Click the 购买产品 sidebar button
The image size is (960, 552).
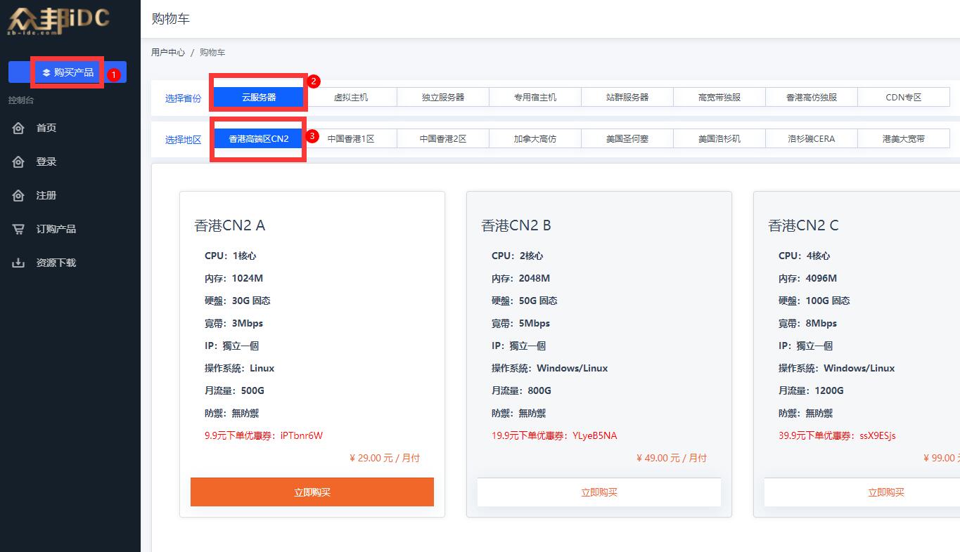click(68, 72)
